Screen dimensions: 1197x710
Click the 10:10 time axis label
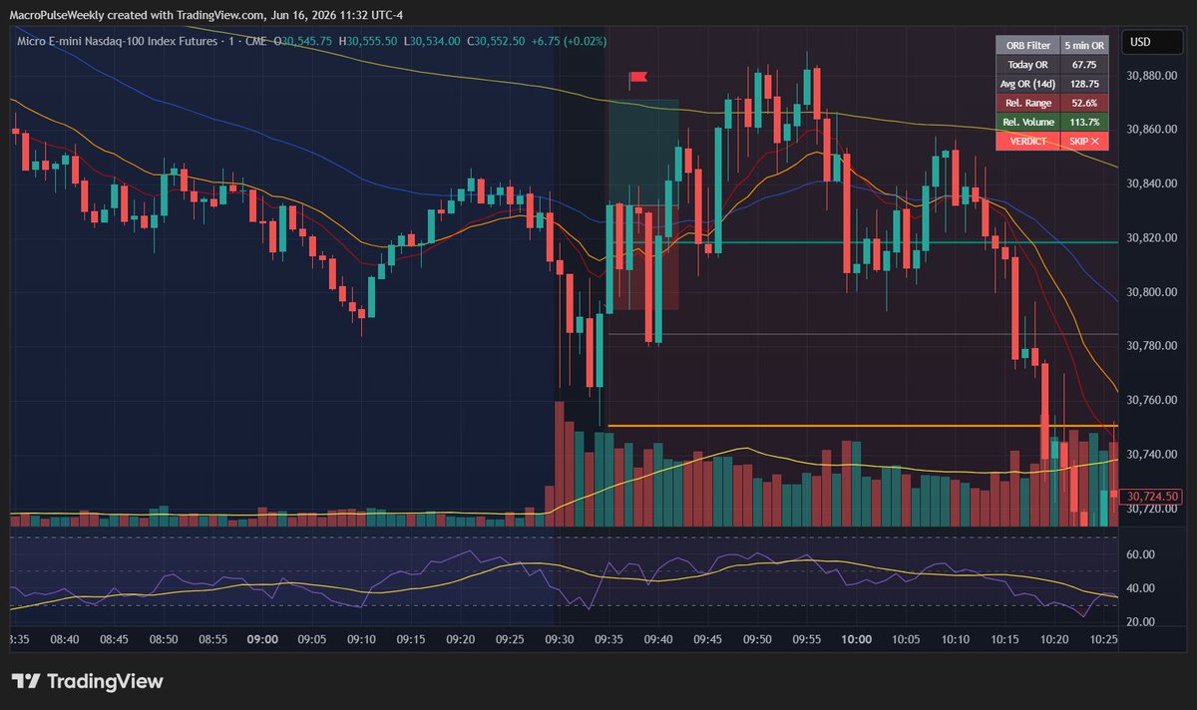pyautogui.click(x=955, y=638)
